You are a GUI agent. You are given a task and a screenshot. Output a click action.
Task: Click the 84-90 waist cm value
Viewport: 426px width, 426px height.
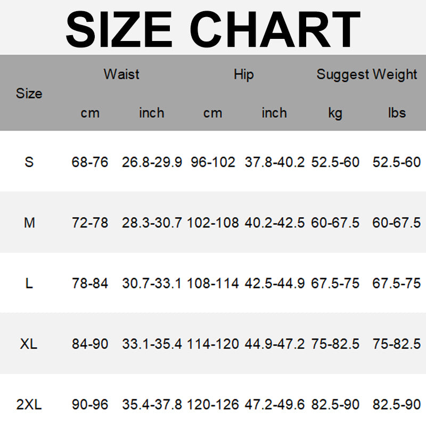tap(90, 344)
